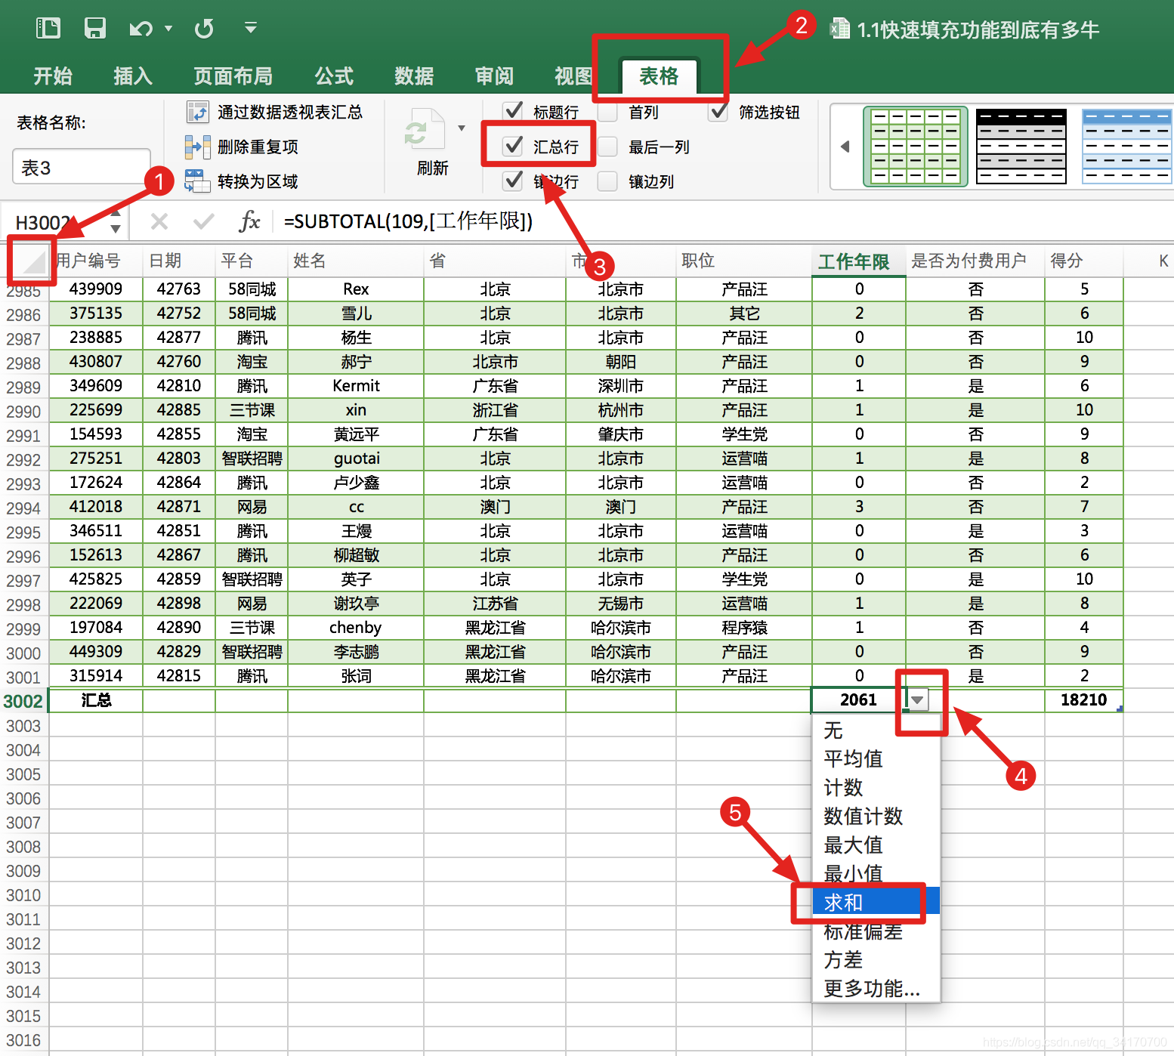The width and height of the screenshot is (1174, 1056).
Task: Toggle the 汇总行 checkbox
Action: pyautogui.click(x=514, y=146)
